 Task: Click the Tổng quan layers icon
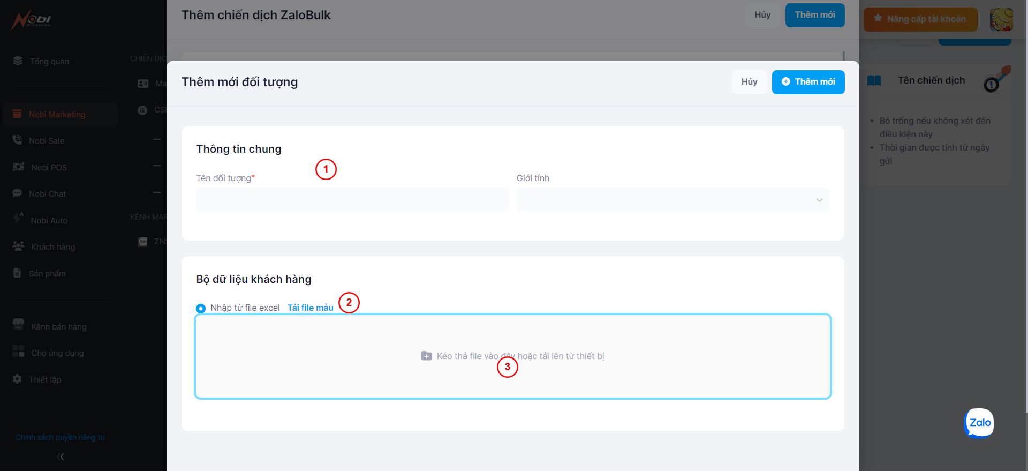click(18, 61)
